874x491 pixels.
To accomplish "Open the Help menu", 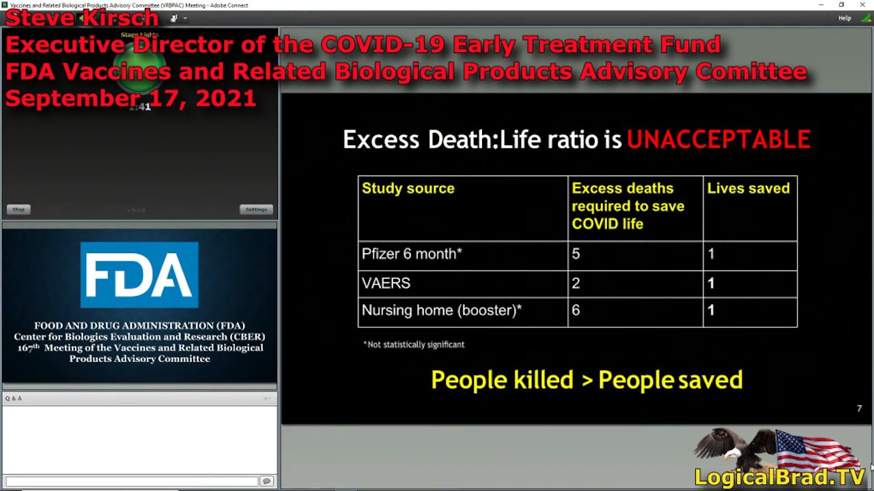I will tap(845, 18).
